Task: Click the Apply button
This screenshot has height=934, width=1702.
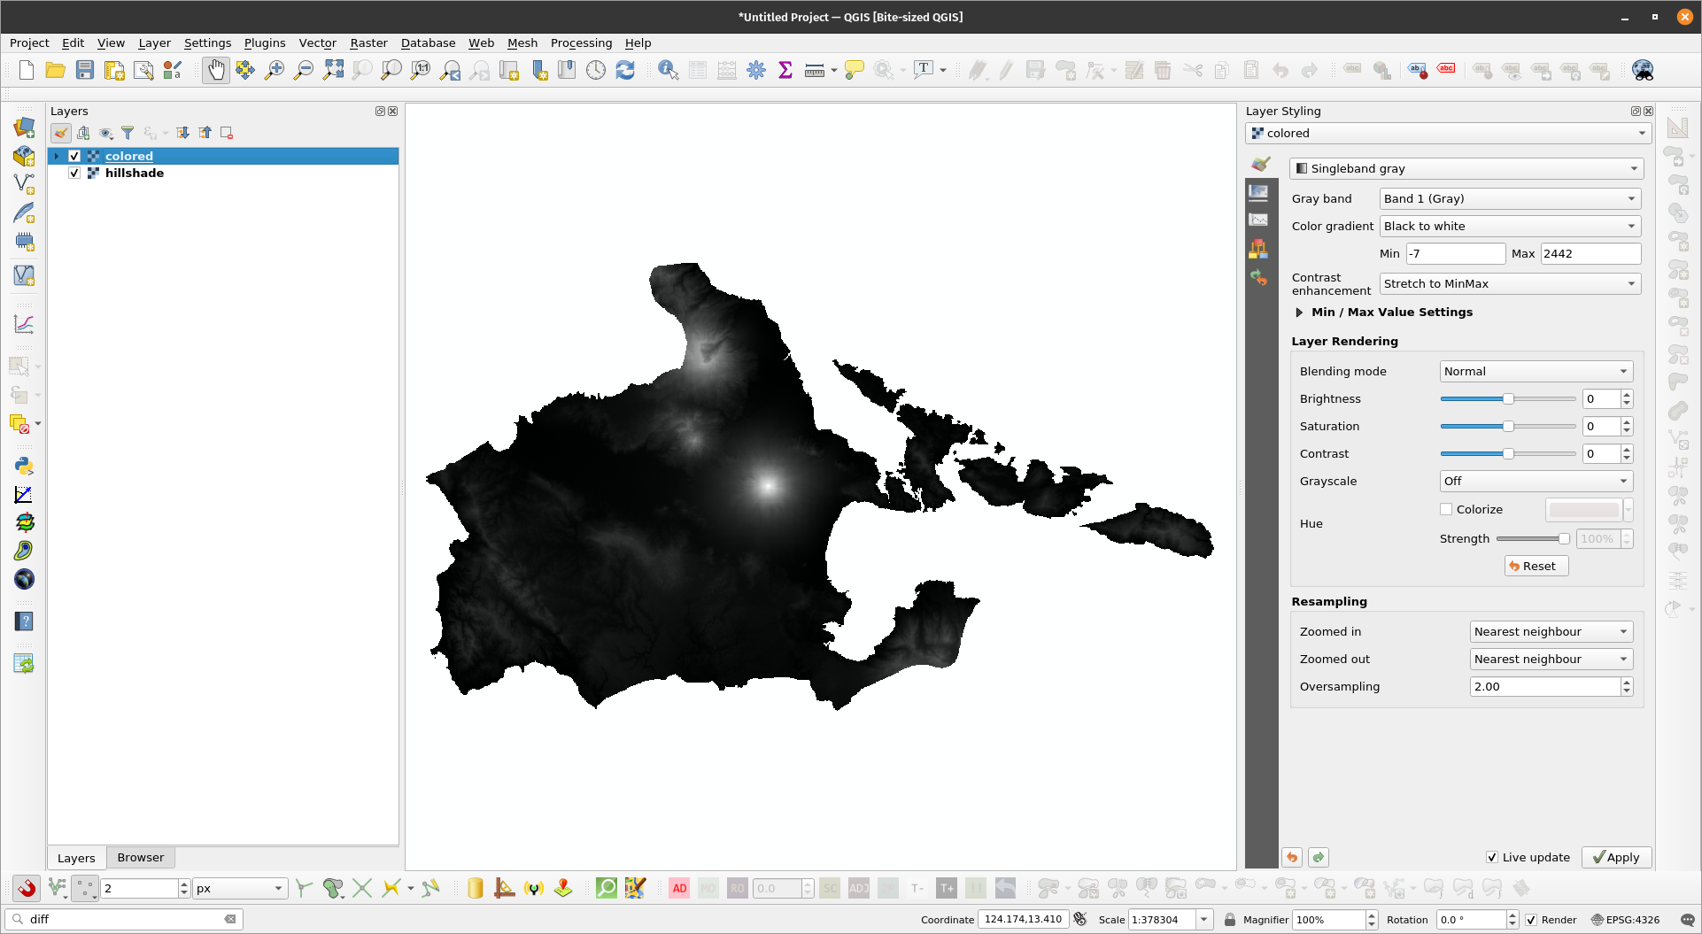Action: (x=1616, y=857)
